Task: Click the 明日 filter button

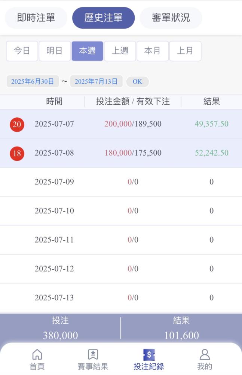Action: point(55,51)
